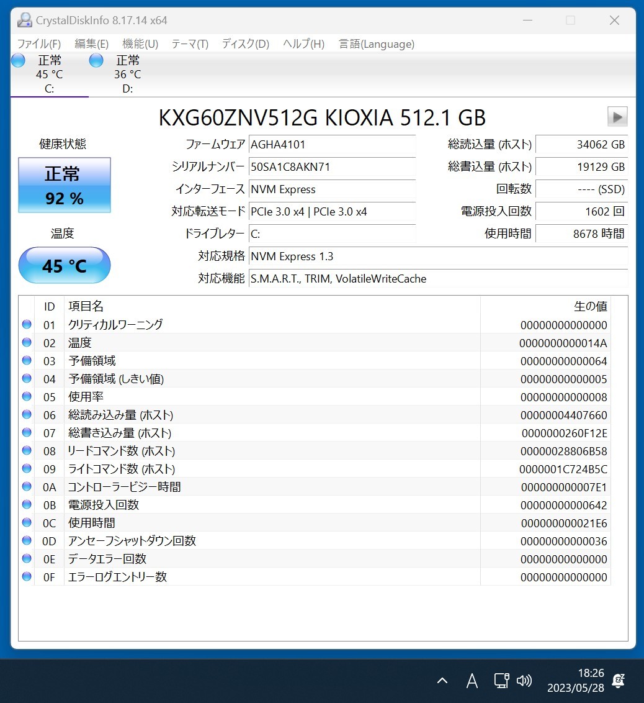The width and height of the screenshot is (644, 703).
Task: Open the 編集(E) menu
Action: click(91, 44)
